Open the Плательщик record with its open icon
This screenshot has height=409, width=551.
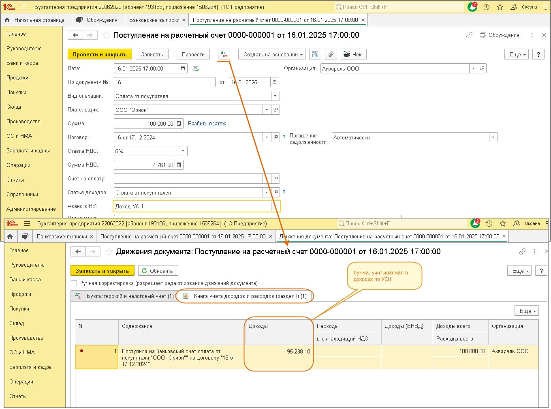[275, 110]
